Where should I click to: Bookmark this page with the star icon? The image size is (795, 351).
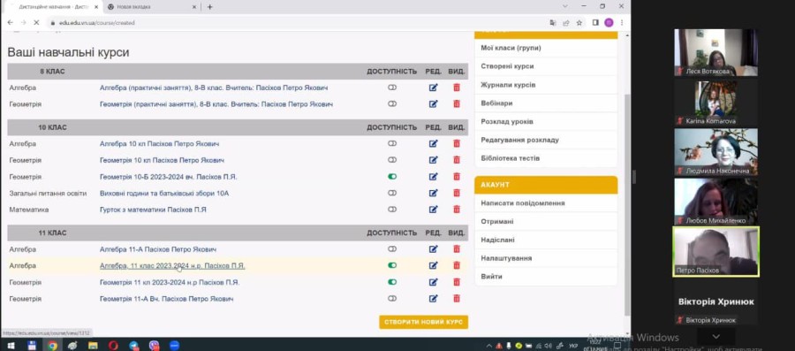point(579,23)
